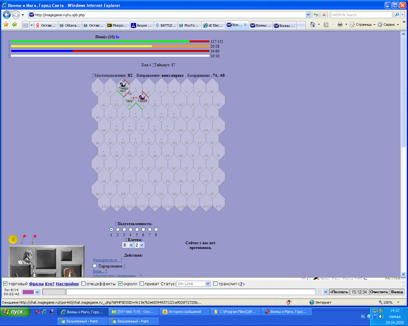This screenshot has width=408, height=326.
Task: Click the Refresh page icon
Action: click(316, 15)
